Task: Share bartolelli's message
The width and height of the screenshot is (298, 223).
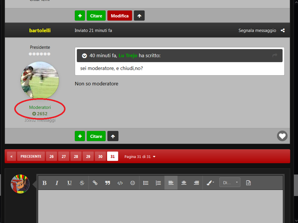Action: (x=283, y=30)
